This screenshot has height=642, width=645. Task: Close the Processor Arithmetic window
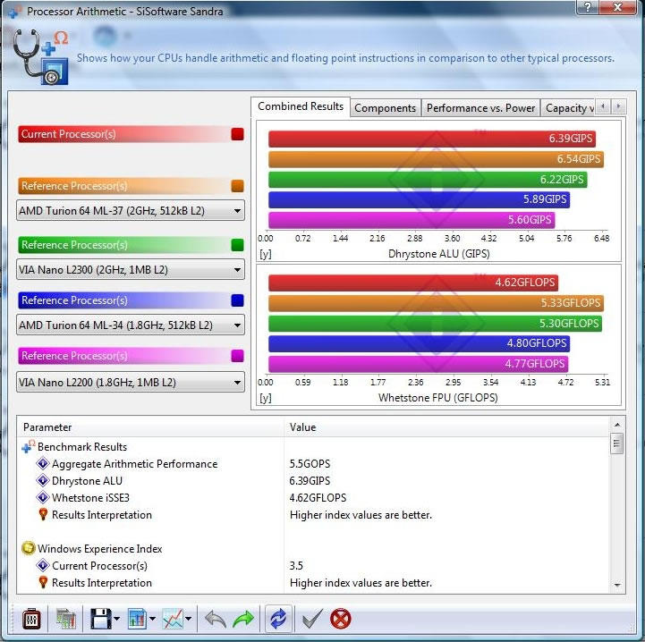(617, 6)
